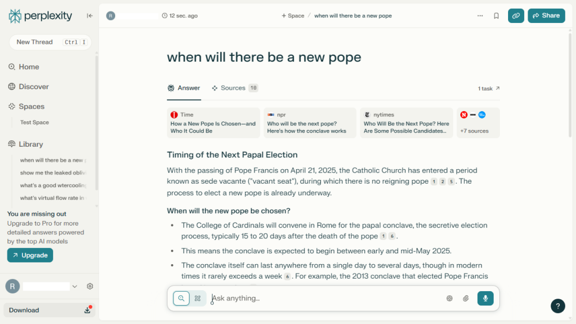Attach a file using the paperclip icon

coord(466,298)
